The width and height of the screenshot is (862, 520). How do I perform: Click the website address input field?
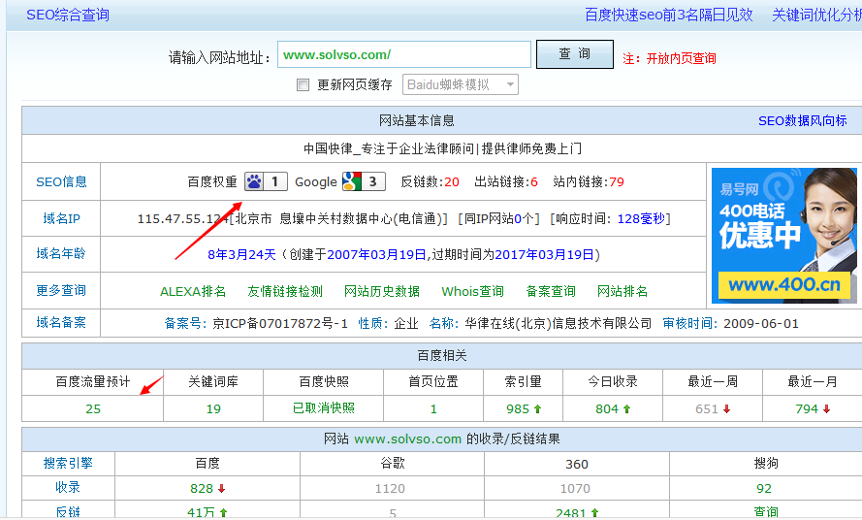point(403,55)
